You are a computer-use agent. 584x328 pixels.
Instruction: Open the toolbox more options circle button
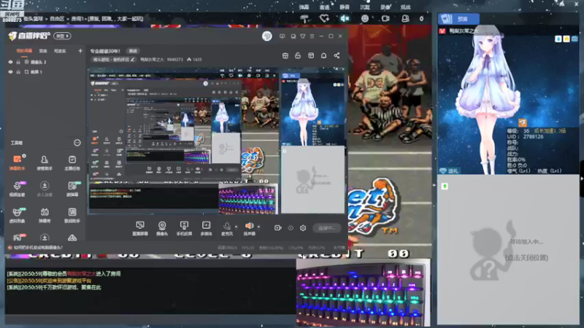pyautogui.click(x=77, y=143)
